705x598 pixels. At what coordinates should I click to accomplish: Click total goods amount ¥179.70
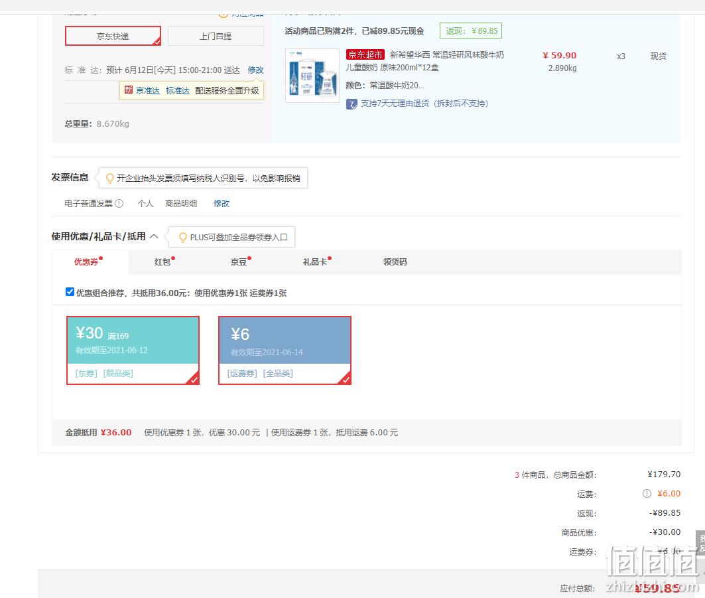[x=664, y=475]
